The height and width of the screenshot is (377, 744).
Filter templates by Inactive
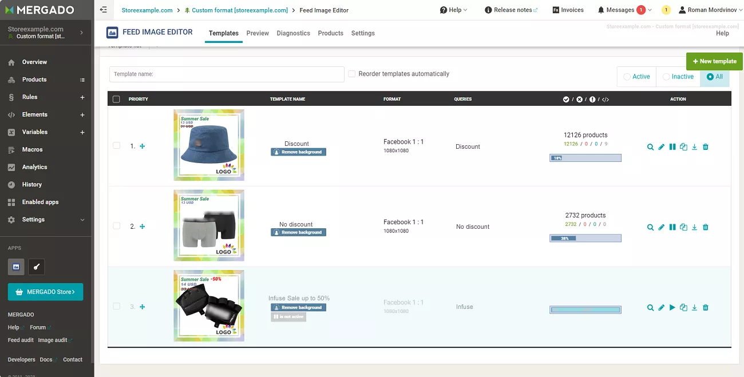click(x=678, y=77)
